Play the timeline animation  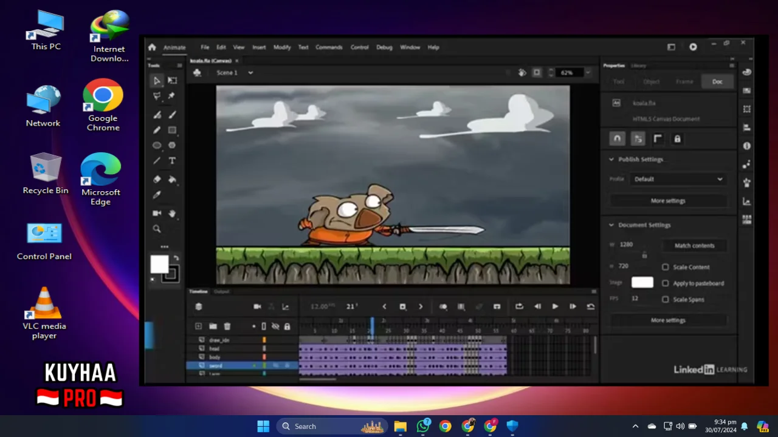click(x=555, y=307)
